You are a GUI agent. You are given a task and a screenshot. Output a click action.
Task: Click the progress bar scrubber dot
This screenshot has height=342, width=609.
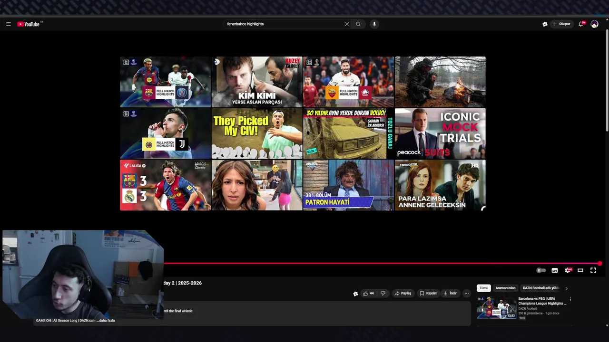point(600,264)
